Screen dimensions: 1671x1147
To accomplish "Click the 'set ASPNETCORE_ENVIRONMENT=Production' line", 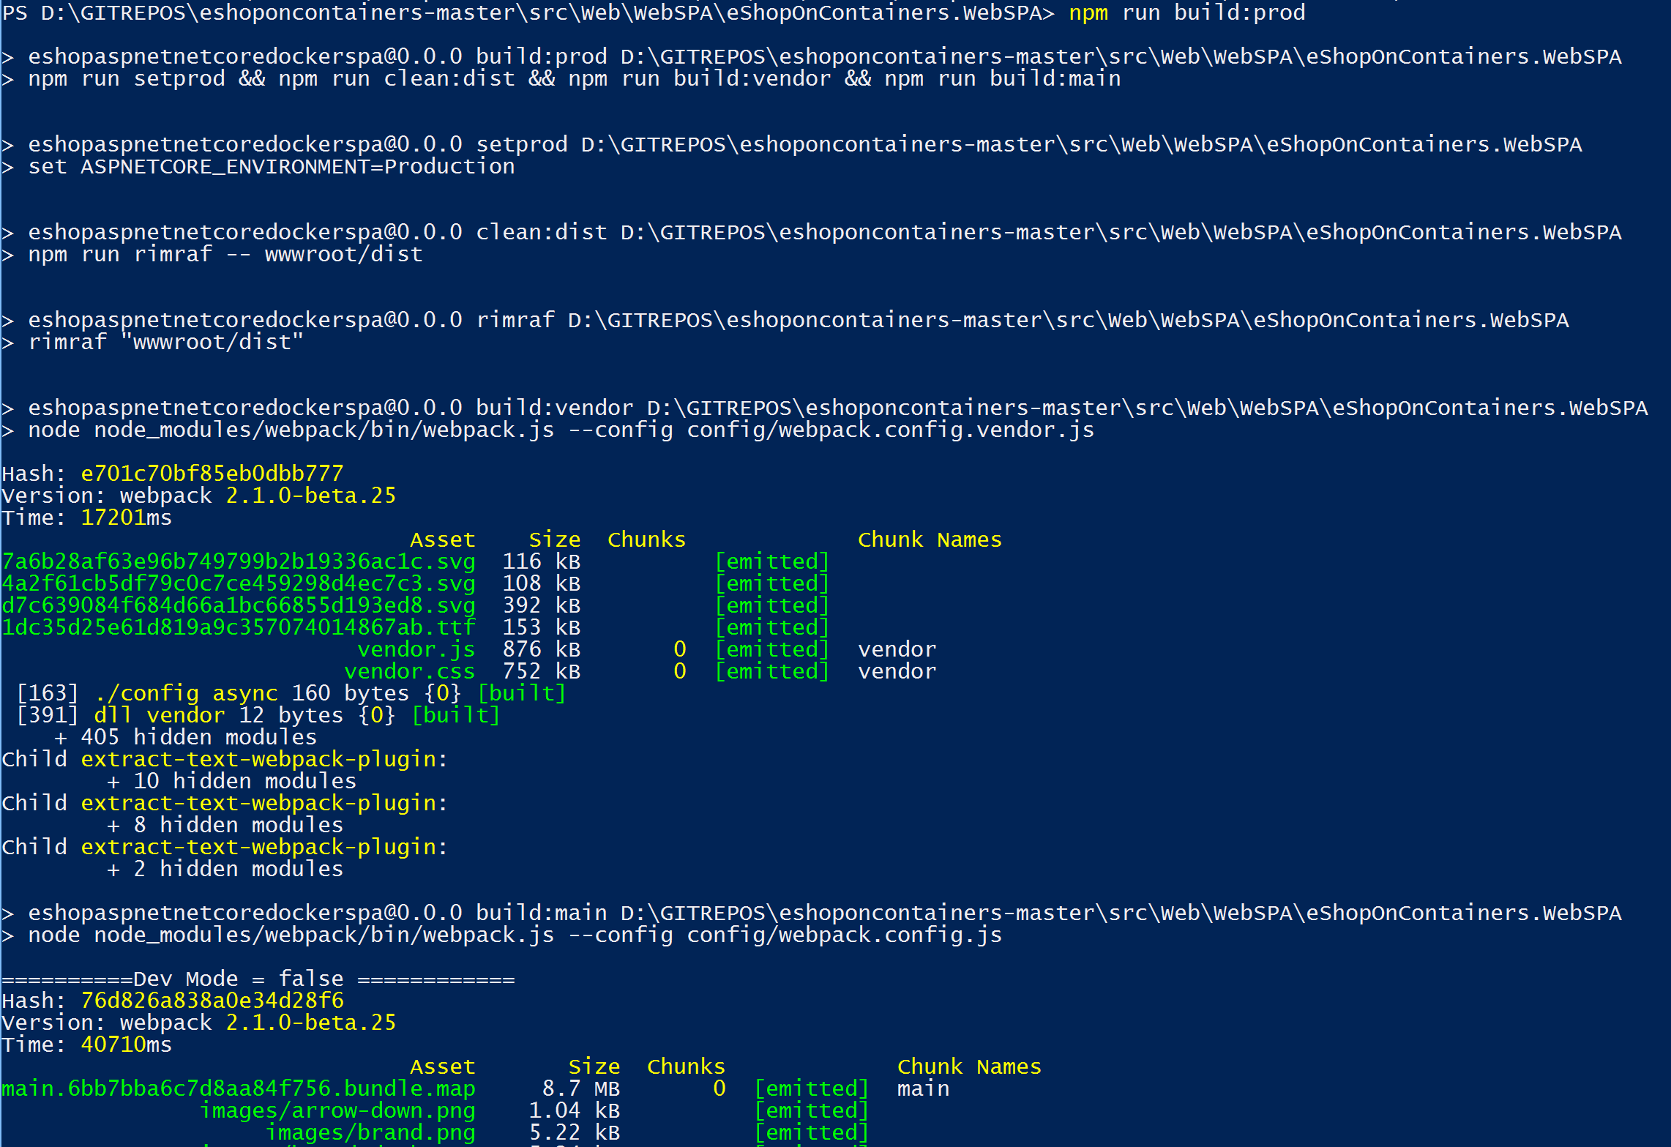I will [271, 167].
